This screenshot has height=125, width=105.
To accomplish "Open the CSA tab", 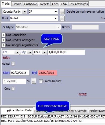I will click(x=64, y=4).
